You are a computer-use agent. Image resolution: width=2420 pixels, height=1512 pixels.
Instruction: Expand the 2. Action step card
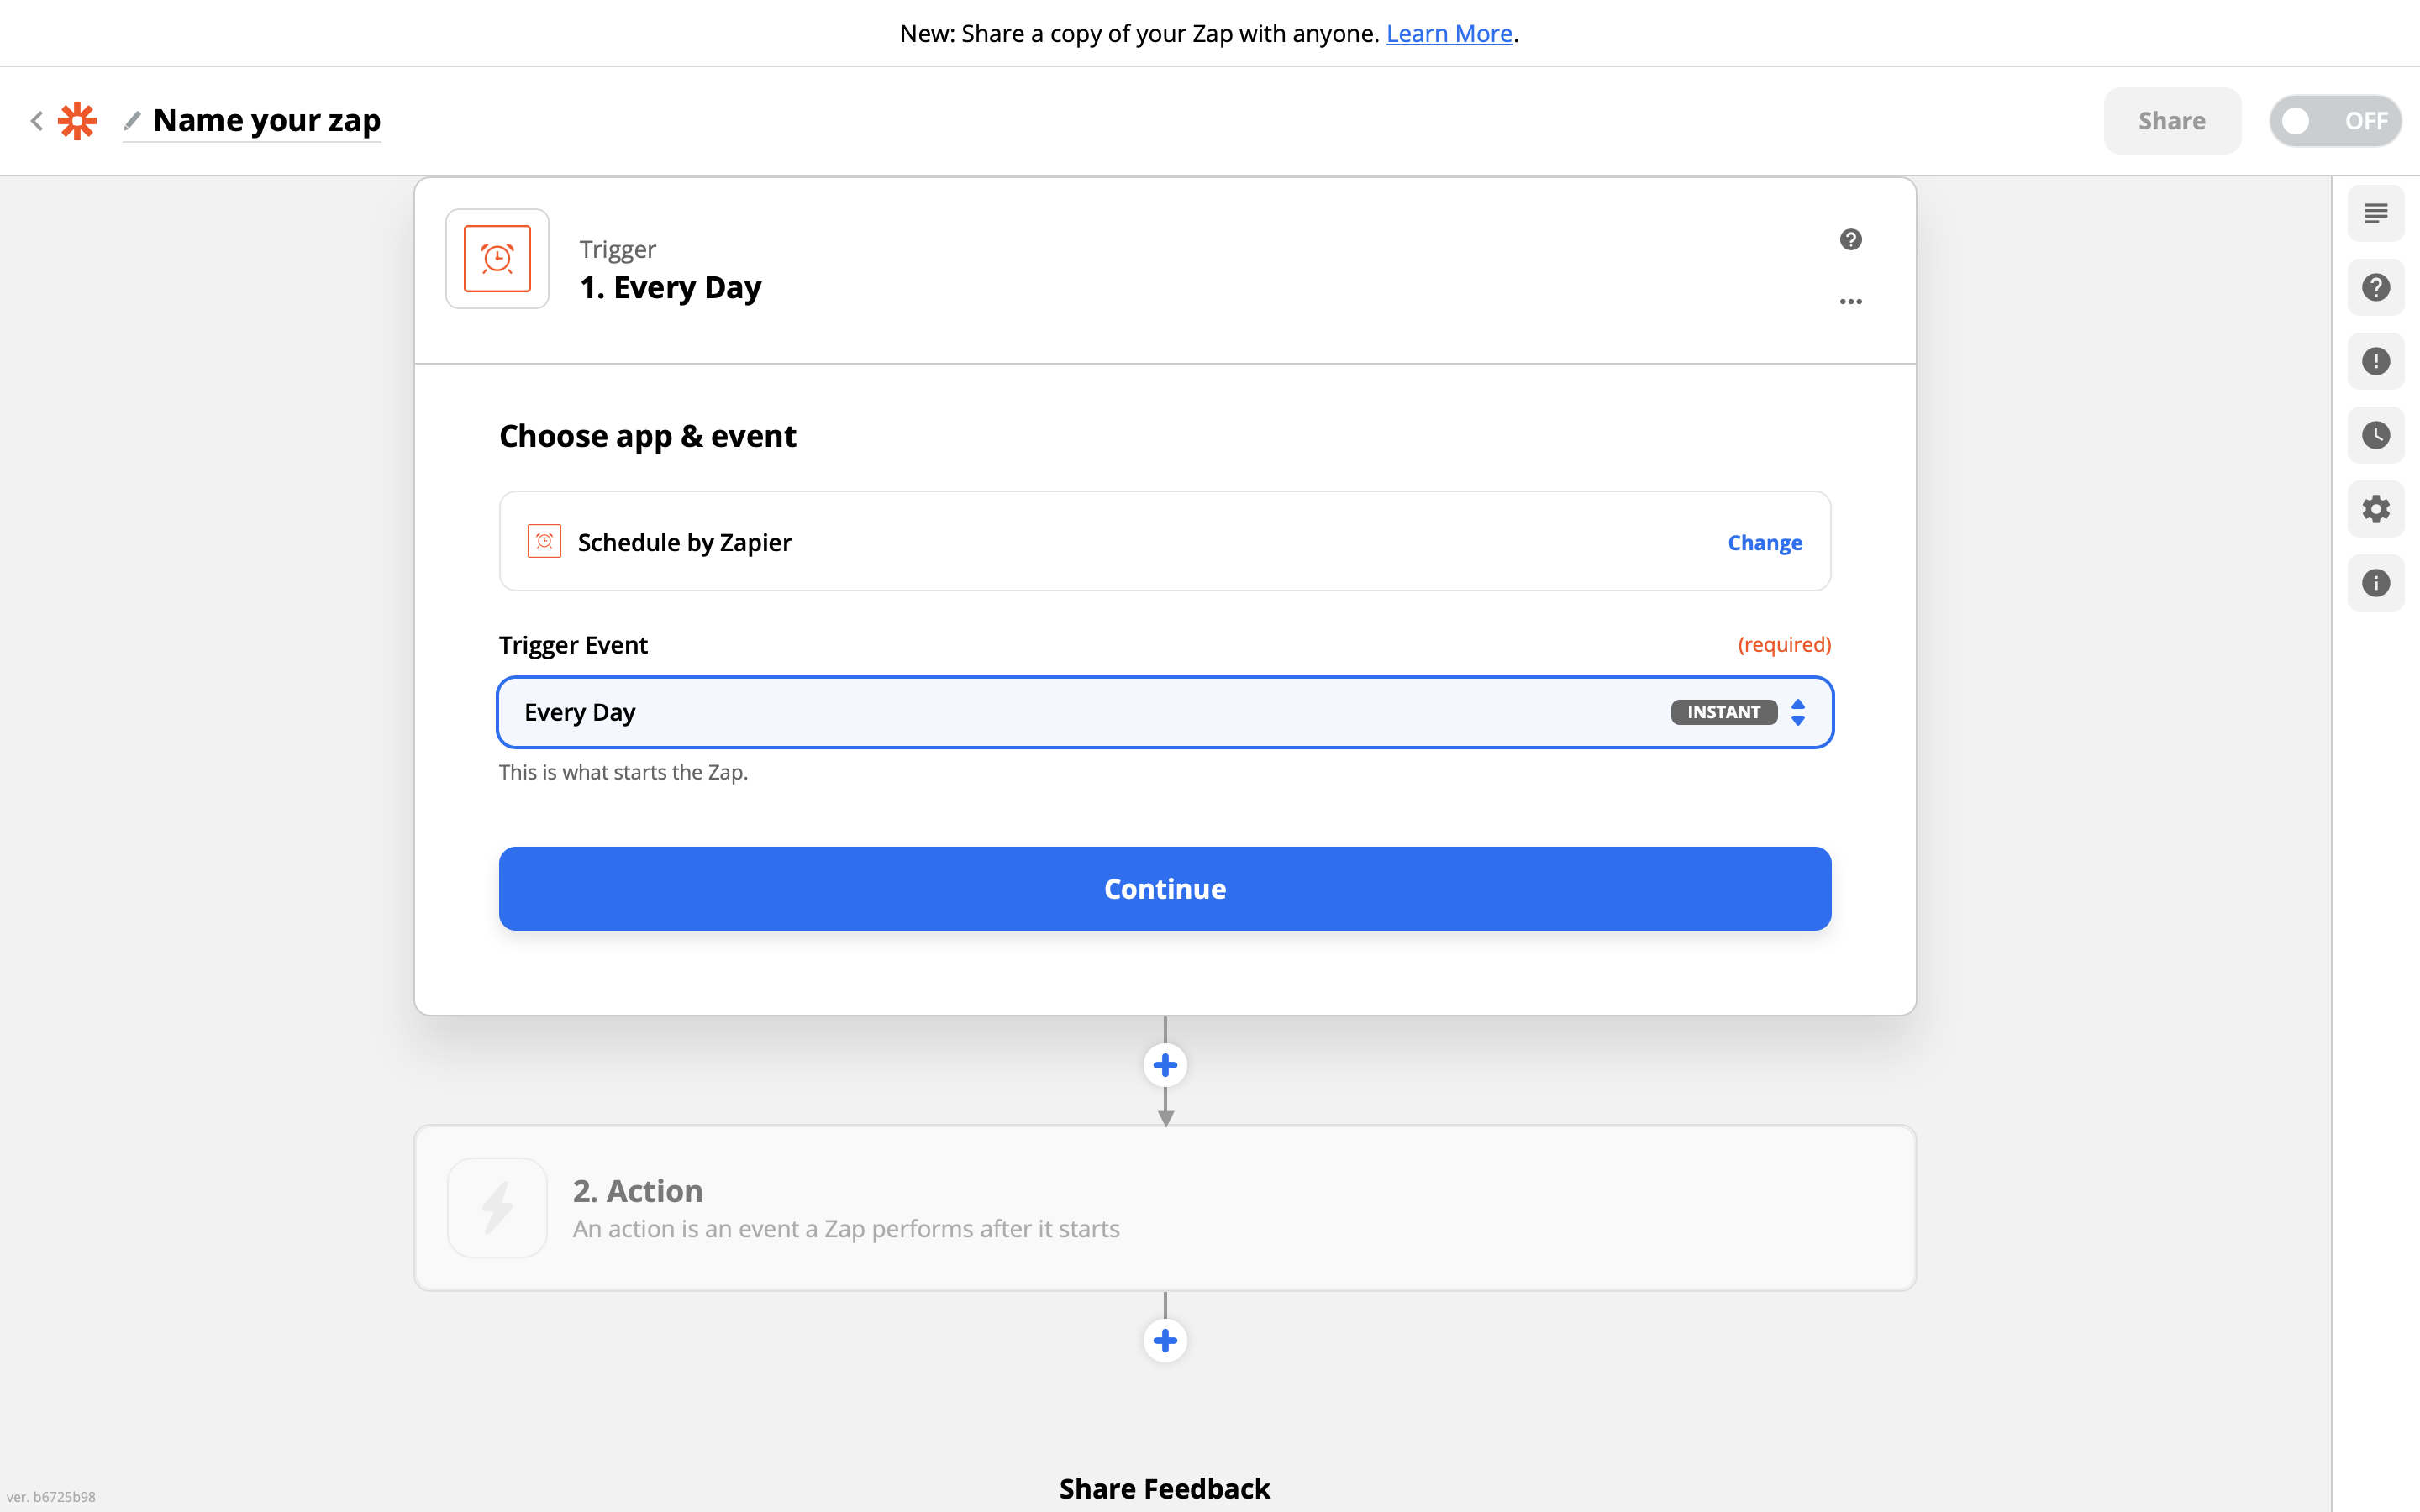tap(1164, 1208)
